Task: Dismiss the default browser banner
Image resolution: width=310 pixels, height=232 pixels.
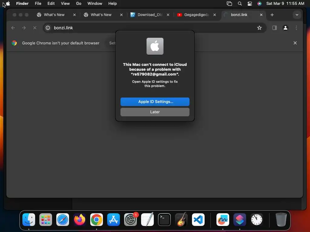Action: pyautogui.click(x=295, y=43)
